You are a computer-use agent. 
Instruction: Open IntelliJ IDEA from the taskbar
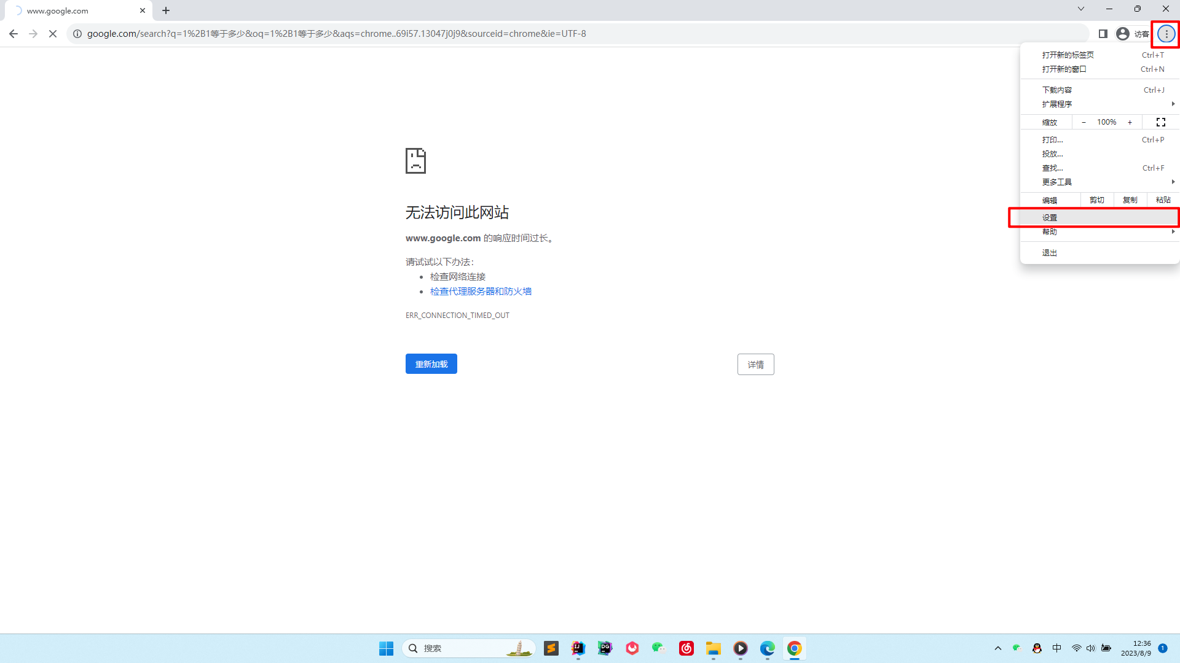(x=578, y=648)
